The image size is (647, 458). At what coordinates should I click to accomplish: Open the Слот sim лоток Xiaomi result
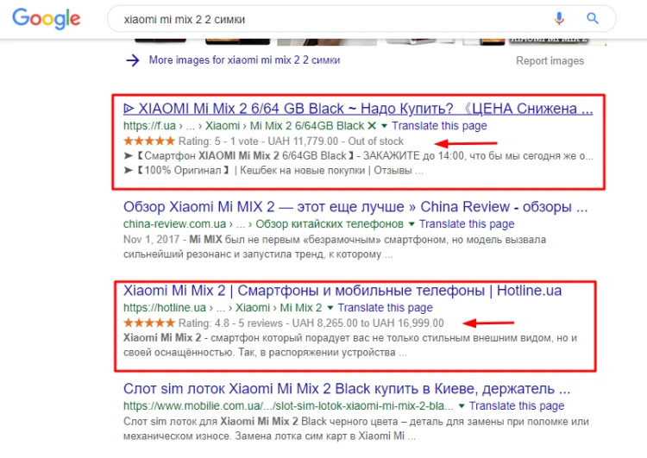click(x=347, y=389)
